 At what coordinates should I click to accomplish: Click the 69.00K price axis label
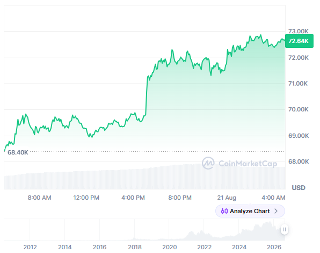(299, 136)
